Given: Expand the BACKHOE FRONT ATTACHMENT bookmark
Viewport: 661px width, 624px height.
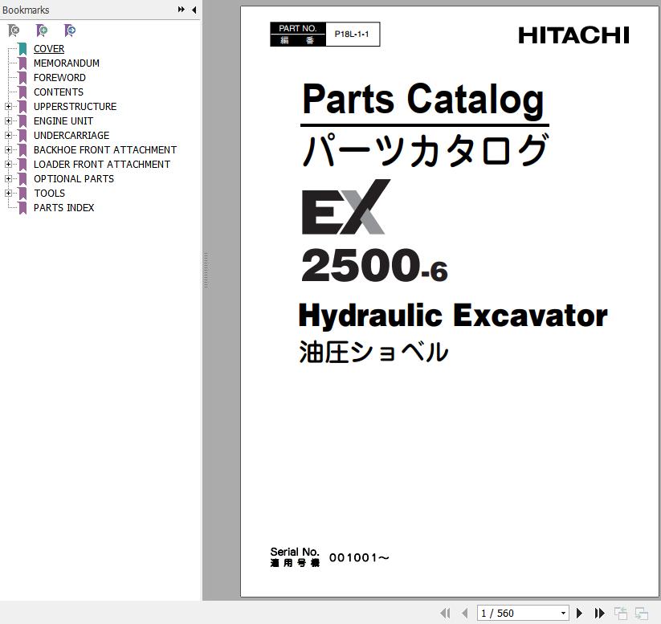Looking at the screenshot, I should 8,150.
